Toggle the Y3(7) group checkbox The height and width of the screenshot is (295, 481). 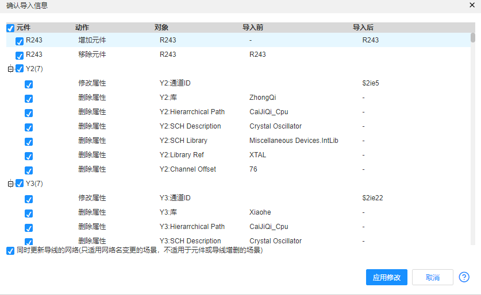click(20, 184)
